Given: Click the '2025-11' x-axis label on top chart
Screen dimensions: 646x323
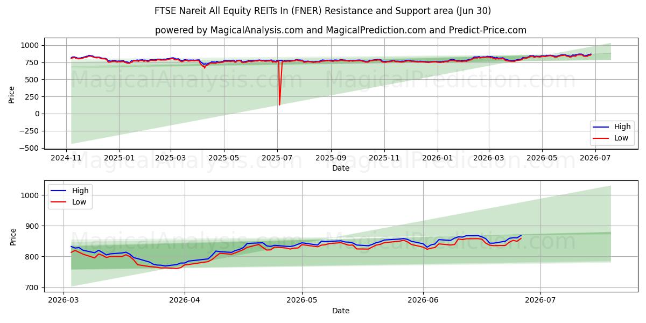Looking at the screenshot, I should tap(384, 159).
